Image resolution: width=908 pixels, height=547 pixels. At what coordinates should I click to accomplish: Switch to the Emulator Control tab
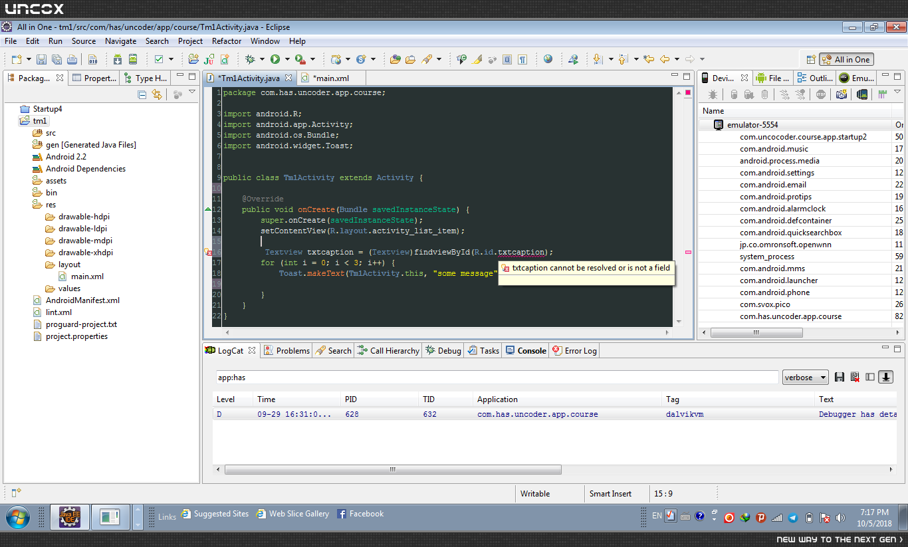tap(855, 78)
